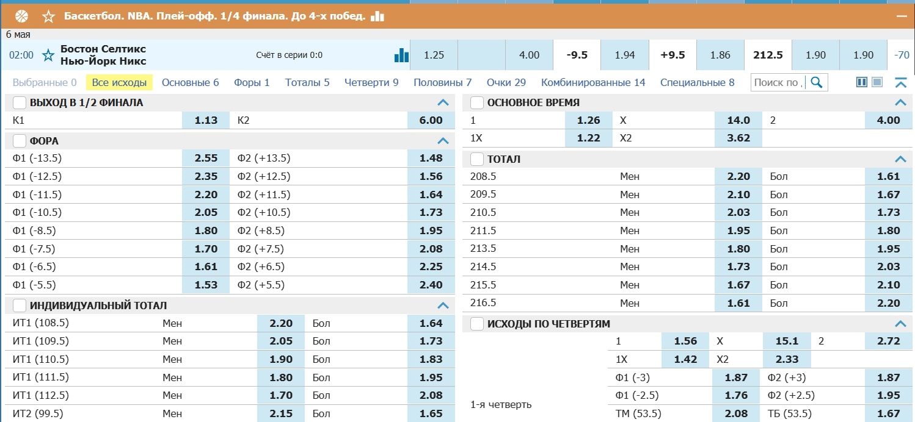915x422 pixels.
Task: Open the Баскетбол NBA Плей-офф league title
Action: click(x=215, y=16)
